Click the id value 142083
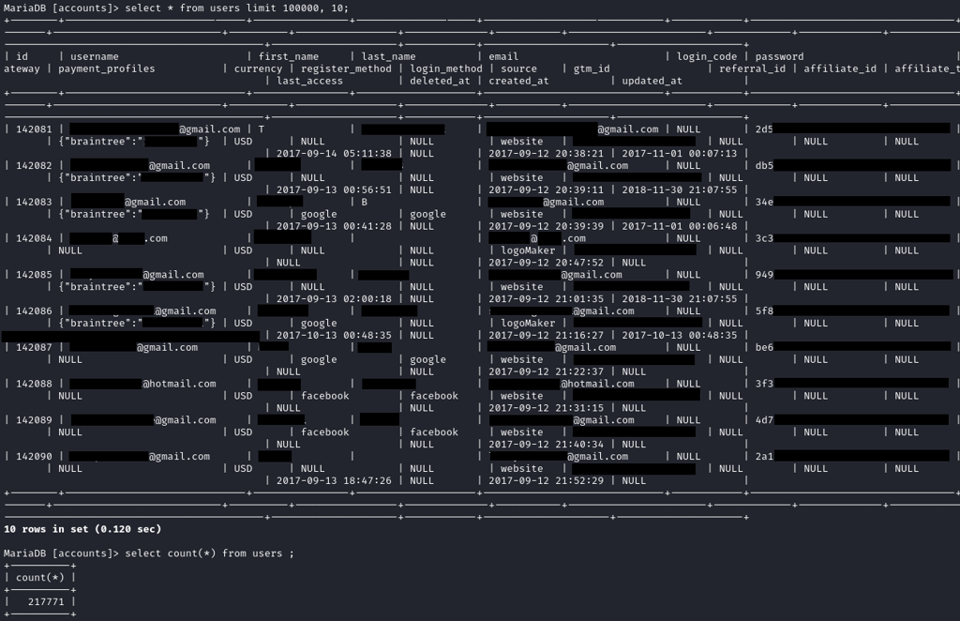Viewport: 960px width, 621px height. pyautogui.click(x=34, y=202)
